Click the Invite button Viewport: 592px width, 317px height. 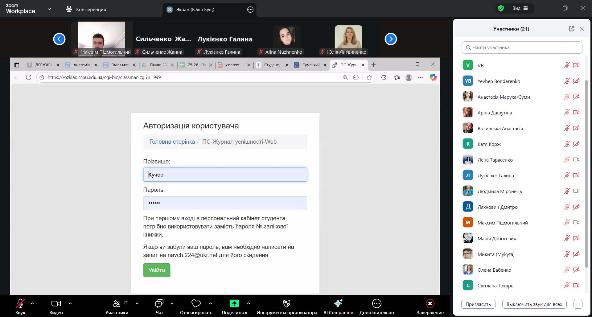(x=478, y=304)
